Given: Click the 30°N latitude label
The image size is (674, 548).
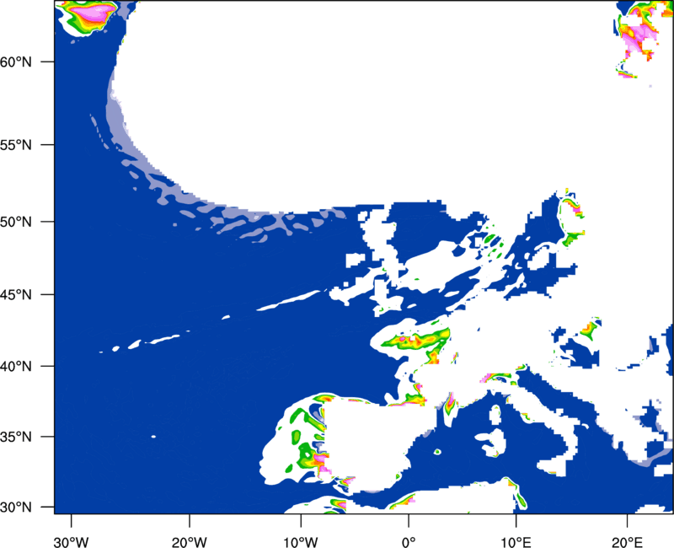Looking at the screenshot, I should 16,508.
